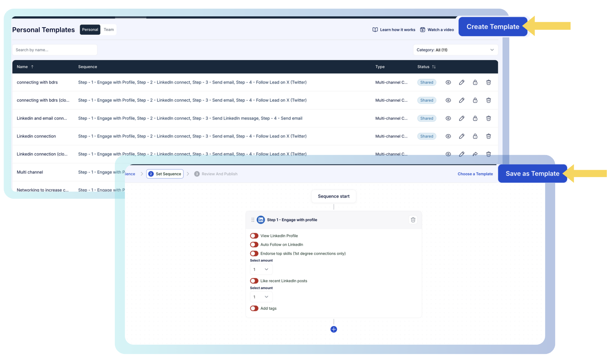Screen dimensions: 611x362
Task: Edit 'Linkedin connection (clo...' template
Action: tap(461, 154)
